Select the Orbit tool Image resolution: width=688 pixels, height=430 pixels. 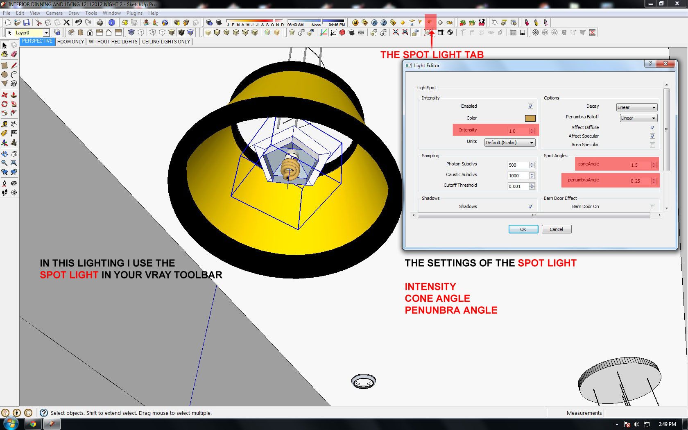(5, 154)
